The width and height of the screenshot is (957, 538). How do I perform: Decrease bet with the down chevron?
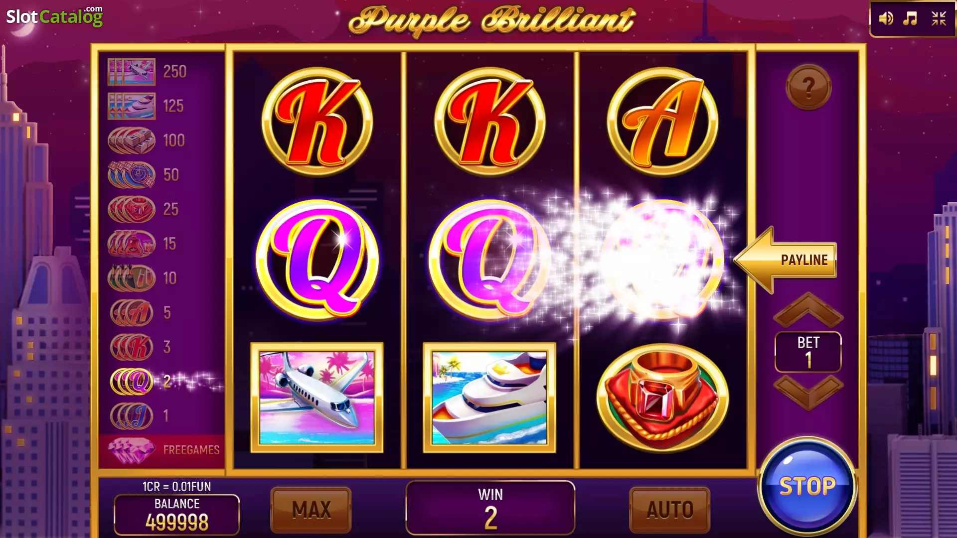[808, 393]
